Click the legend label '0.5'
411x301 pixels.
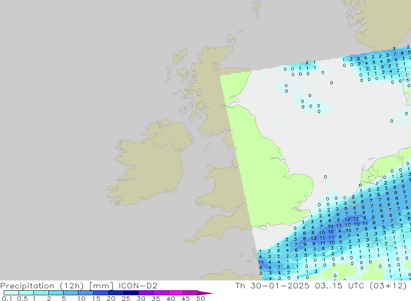(x=22, y=299)
